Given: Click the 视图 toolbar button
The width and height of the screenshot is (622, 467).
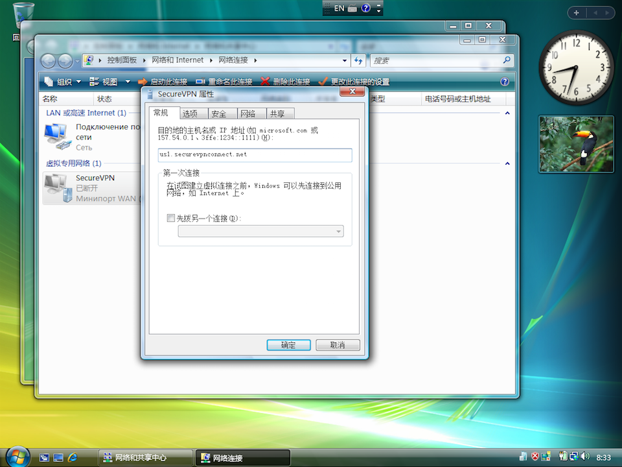Looking at the screenshot, I should 104,82.
